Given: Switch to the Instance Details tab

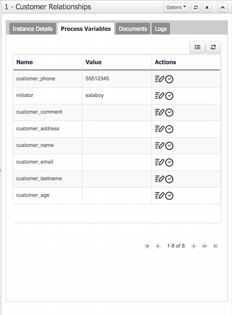Looking at the screenshot, I should [x=32, y=29].
